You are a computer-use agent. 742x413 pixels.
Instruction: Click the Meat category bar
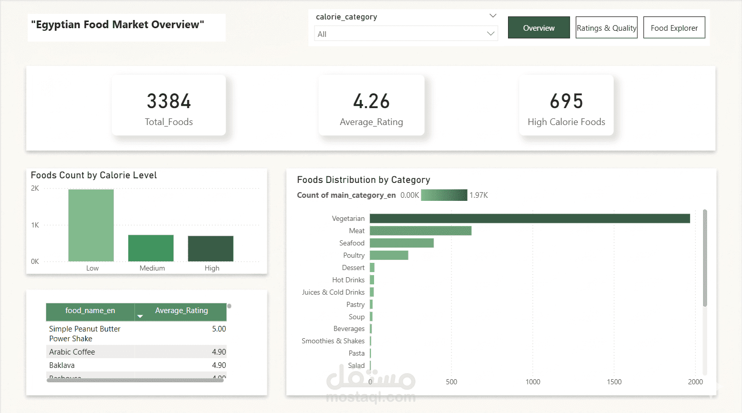[420, 231]
